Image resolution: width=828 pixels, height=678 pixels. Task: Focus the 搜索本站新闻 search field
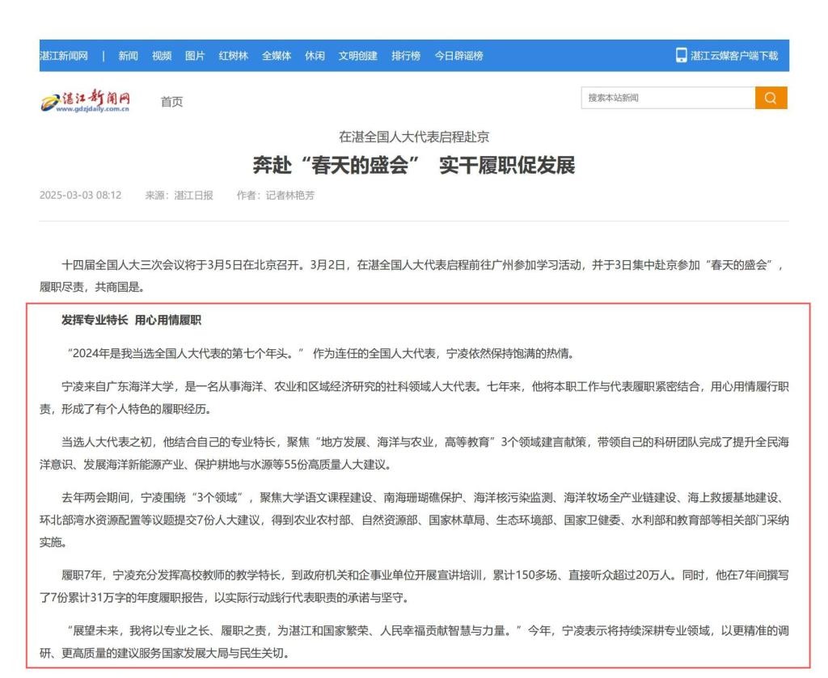click(x=667, y=98)
